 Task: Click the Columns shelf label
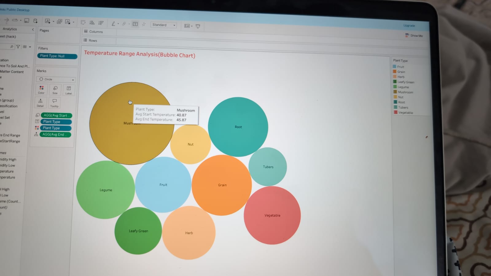click(x=96, y=32)
